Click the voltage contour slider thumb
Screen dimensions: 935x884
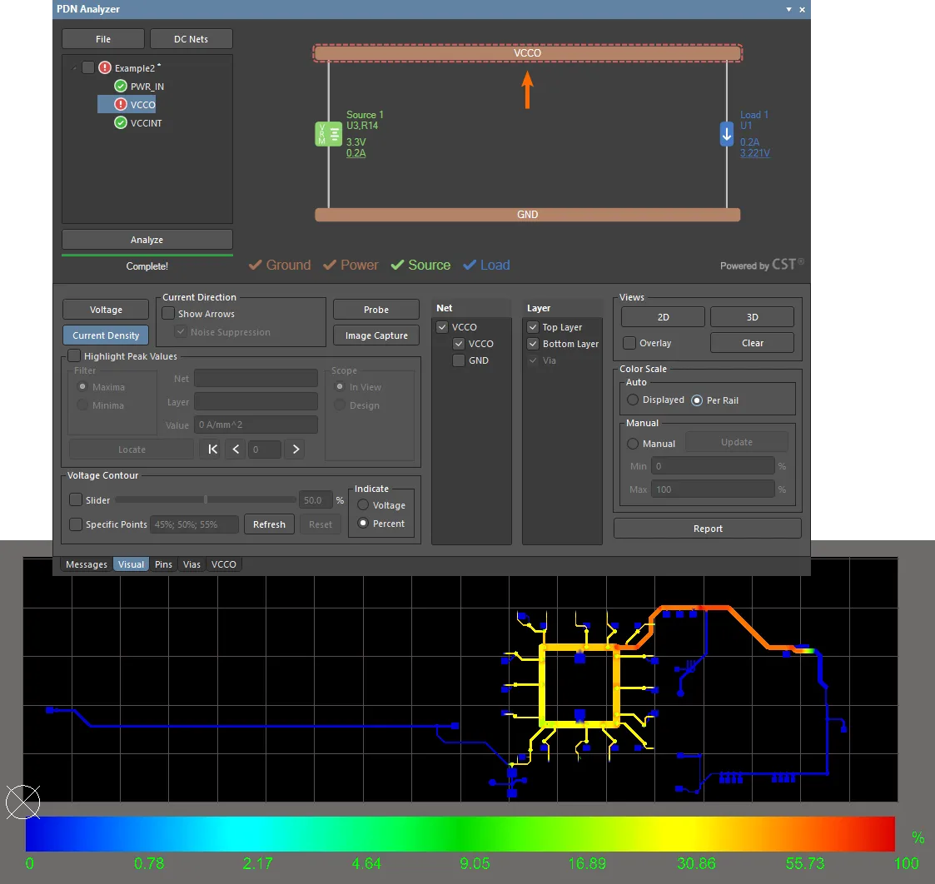[205, 499]
